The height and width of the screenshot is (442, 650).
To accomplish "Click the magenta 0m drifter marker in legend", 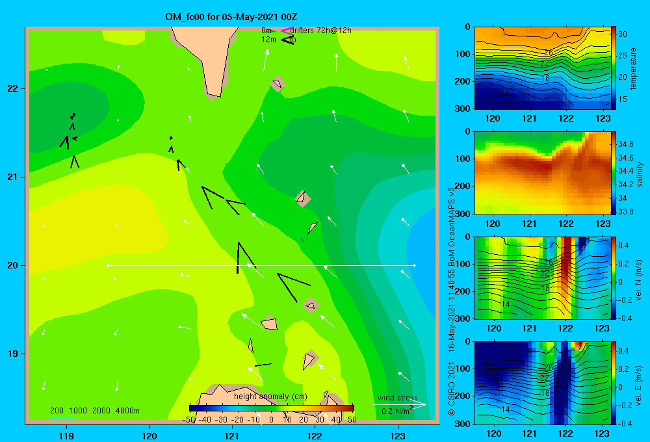I will click(287, 31).
